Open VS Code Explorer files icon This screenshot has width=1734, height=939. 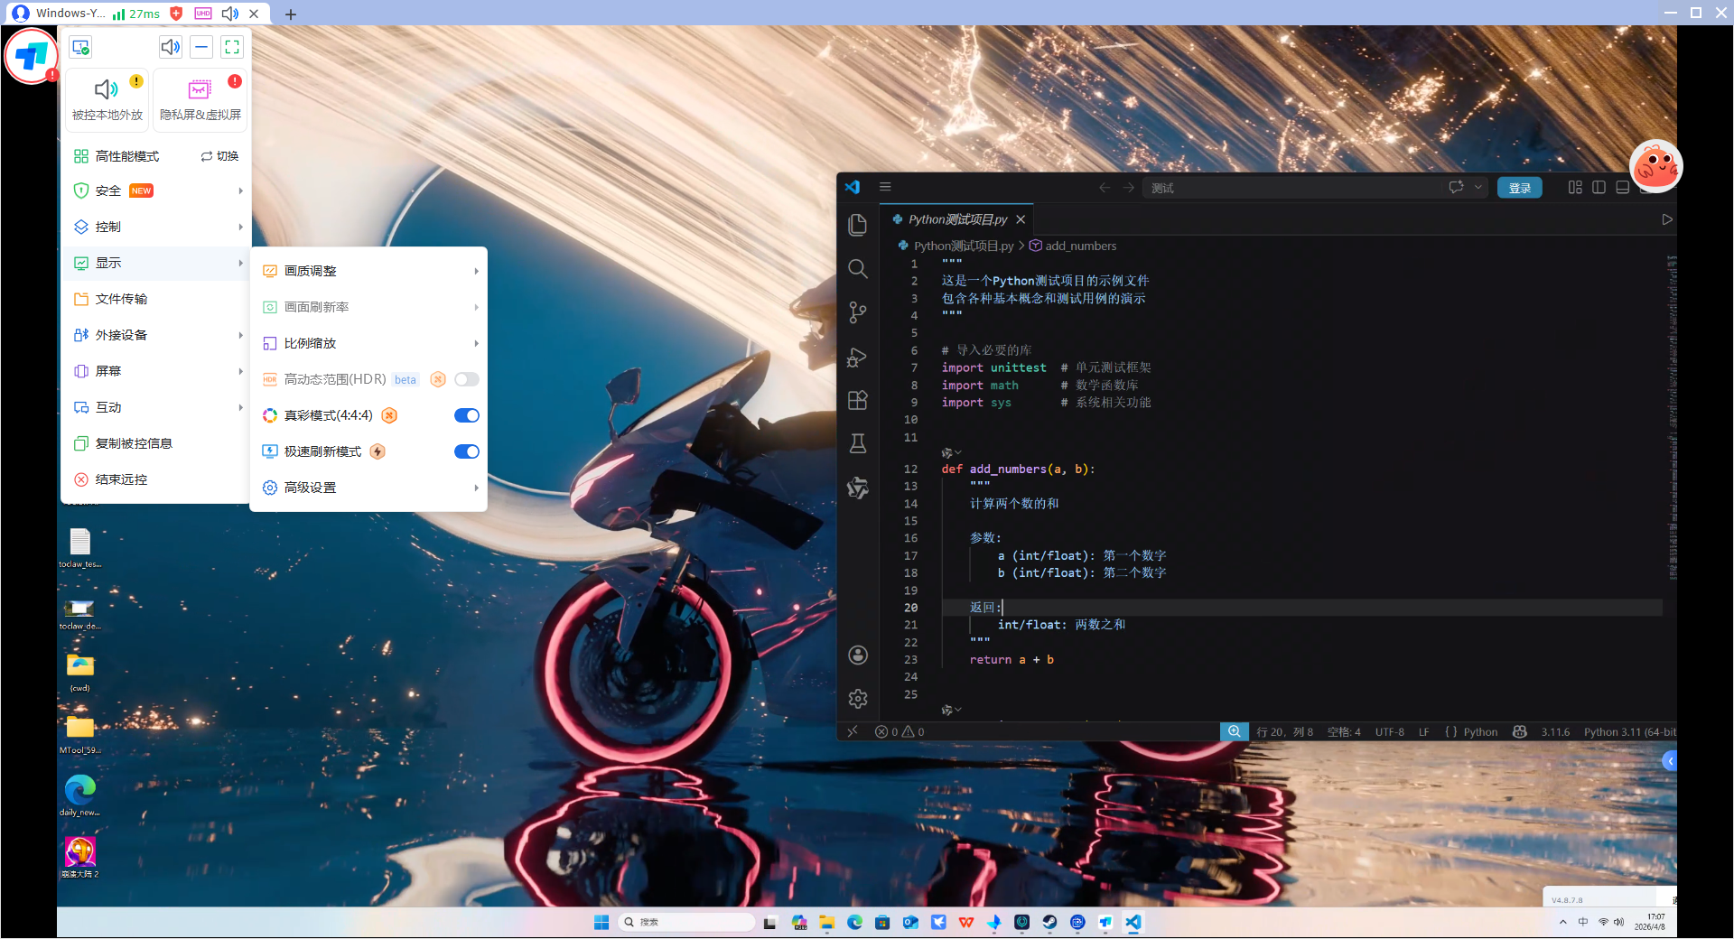pyautogui.click(x=857, y=225)
